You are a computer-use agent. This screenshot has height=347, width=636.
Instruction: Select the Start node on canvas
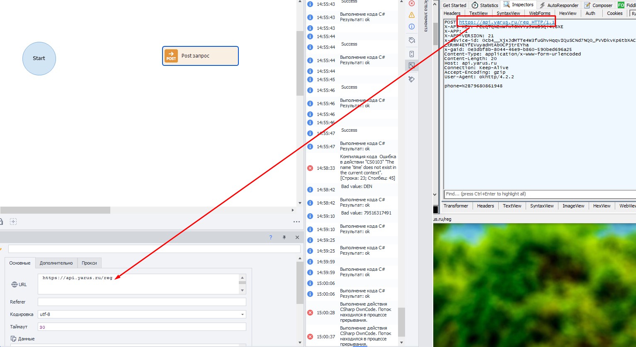click(x=39, y=58)
